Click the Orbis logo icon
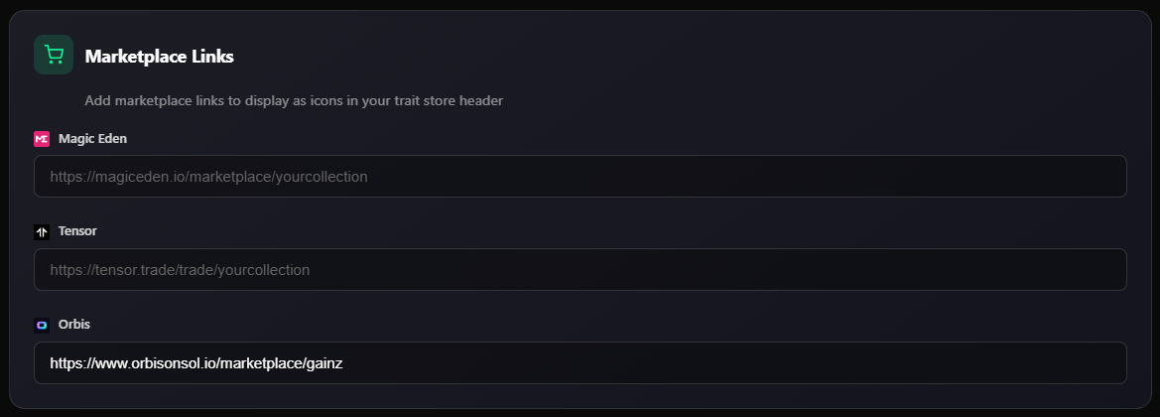The width and height of the screenshot is (1160, 417). (x=42, y=324)
